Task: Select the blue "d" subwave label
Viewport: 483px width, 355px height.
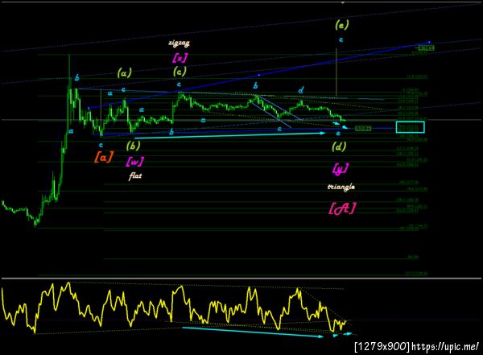Action: click(x=301, y=90)
